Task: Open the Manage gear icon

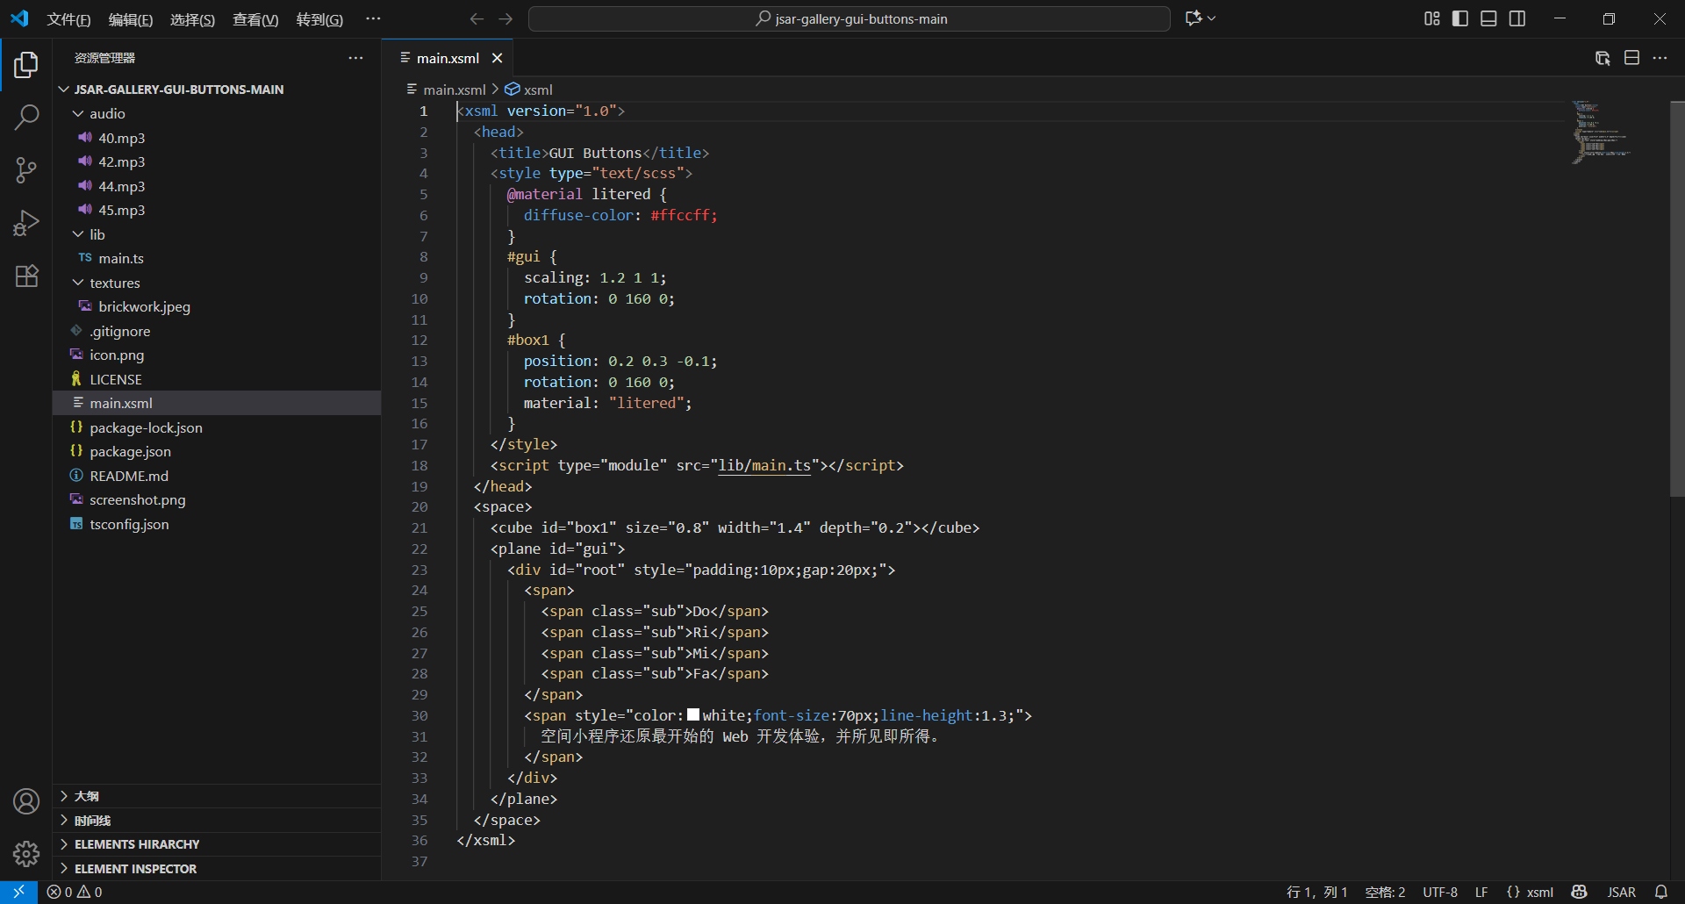Action: point(26,853)
